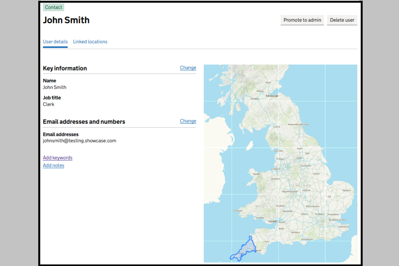399x266 pixels.
Task: Click the Promote to admin button
Action: tap(302, 20)
